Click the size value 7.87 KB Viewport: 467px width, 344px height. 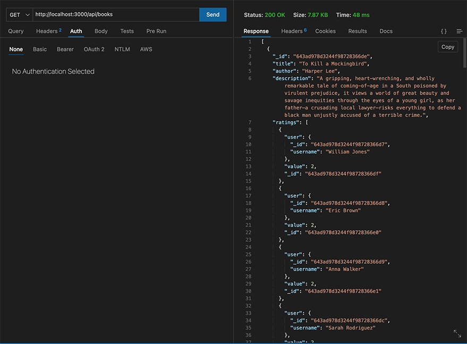click(x=318, y=15)
